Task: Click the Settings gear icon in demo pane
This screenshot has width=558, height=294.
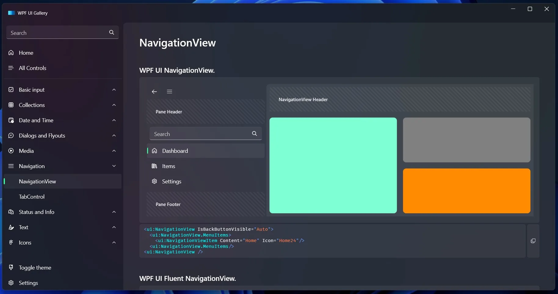Action: point(154,181)
